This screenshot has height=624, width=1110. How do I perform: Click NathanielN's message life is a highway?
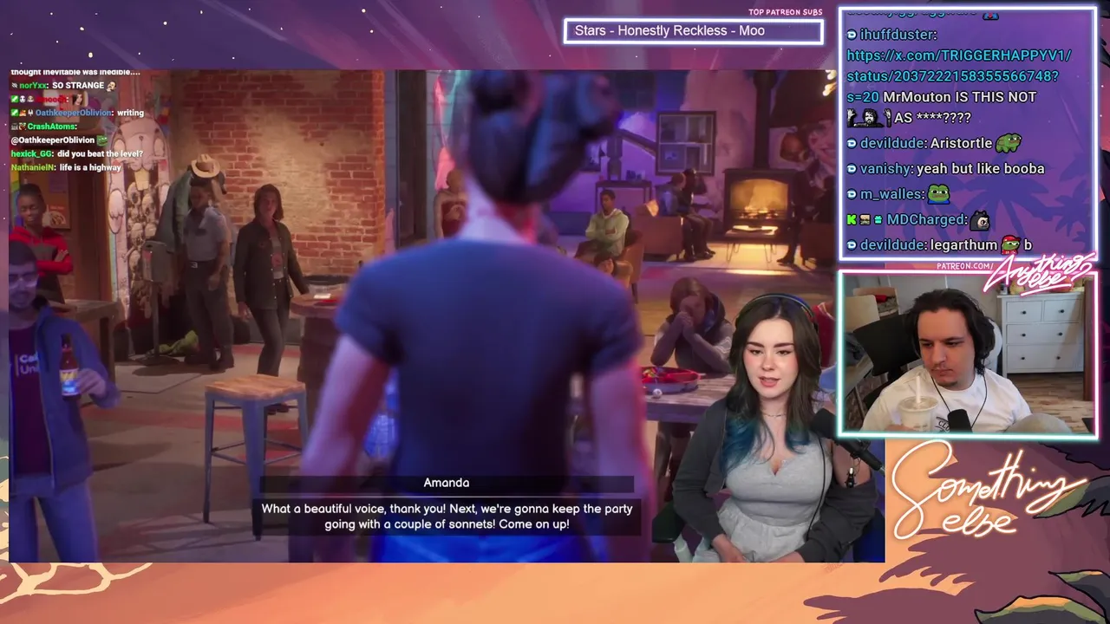(x=90, y=167)
